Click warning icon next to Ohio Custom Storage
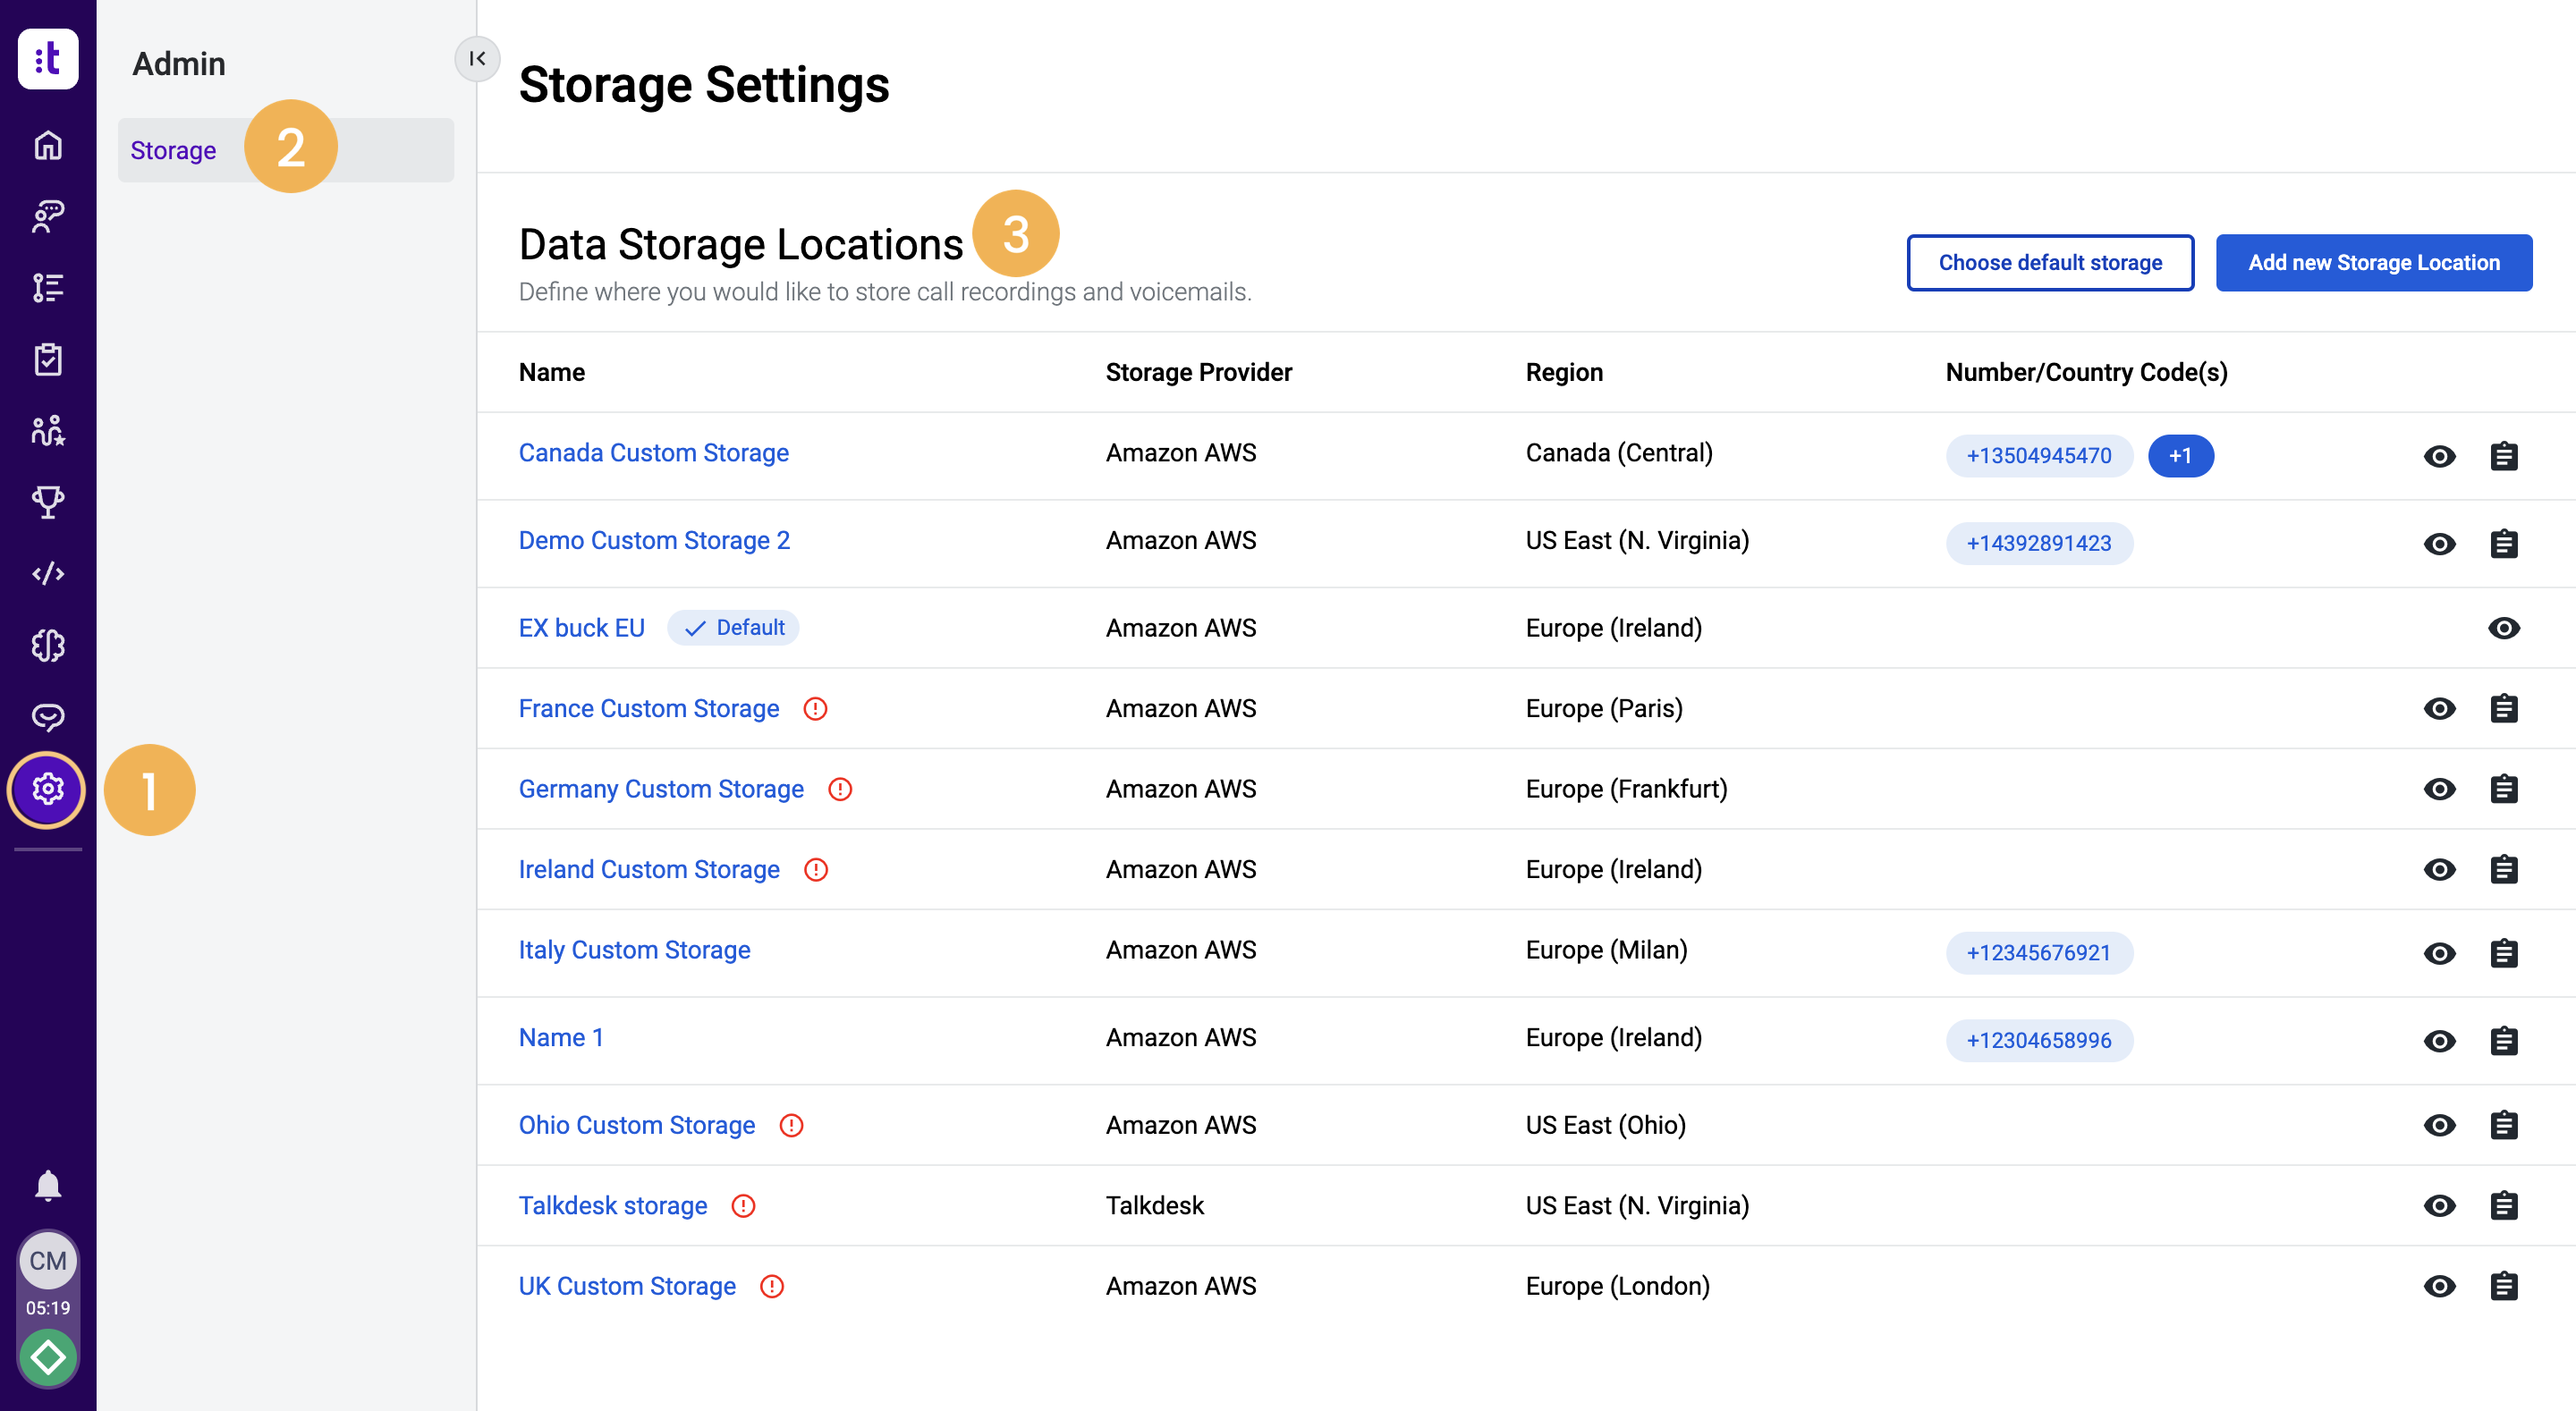This screenshot has height=1411, width=2576. pos(791,1126)
